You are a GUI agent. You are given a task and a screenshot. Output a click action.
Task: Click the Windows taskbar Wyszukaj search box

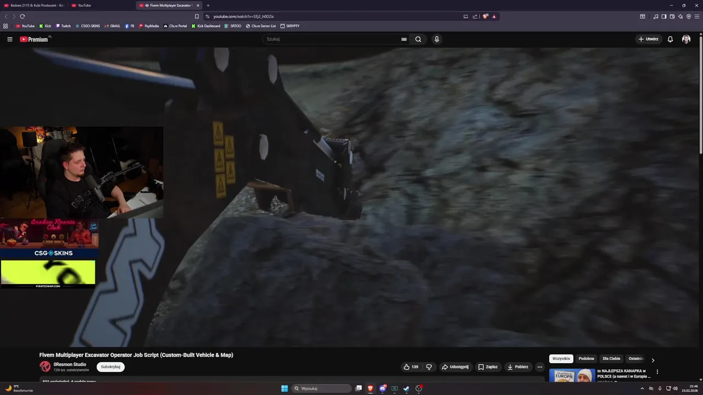point(321,388)
